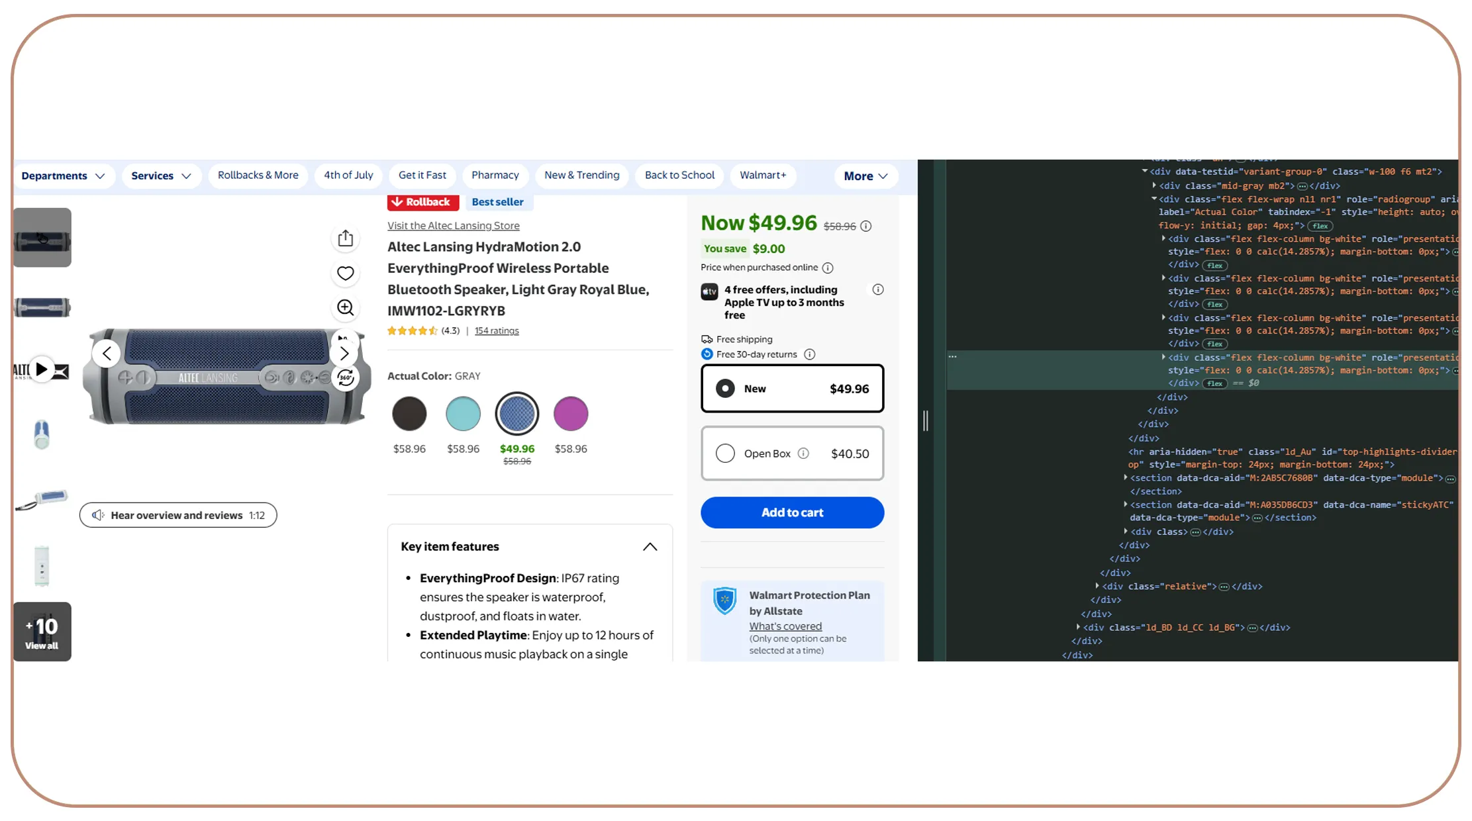Image resolution: width=1472 pixels, height=821 pixels.
Task: Expand the div class relative node
Action: tap(1097, 586)
